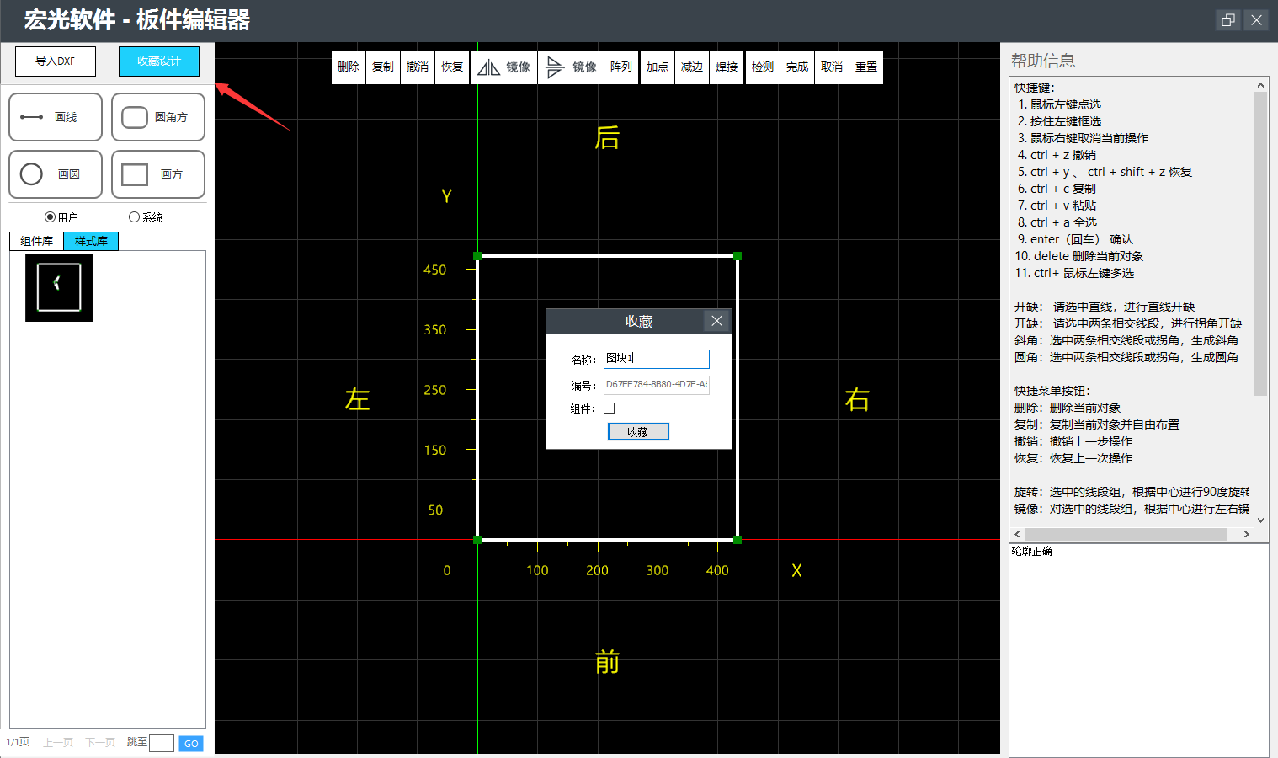Switch to the 组件库 tab
1278x758 pixels.
click(x=37, y=241)
